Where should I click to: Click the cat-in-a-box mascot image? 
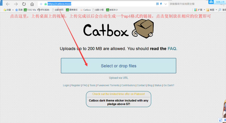pos(143,29)
